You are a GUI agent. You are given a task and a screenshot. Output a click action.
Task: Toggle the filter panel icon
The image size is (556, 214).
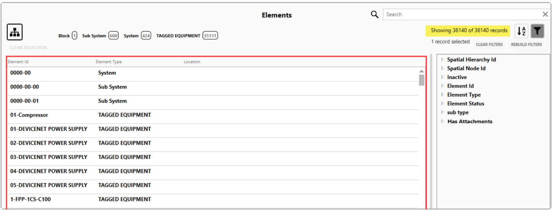click(x=537, y=30)
